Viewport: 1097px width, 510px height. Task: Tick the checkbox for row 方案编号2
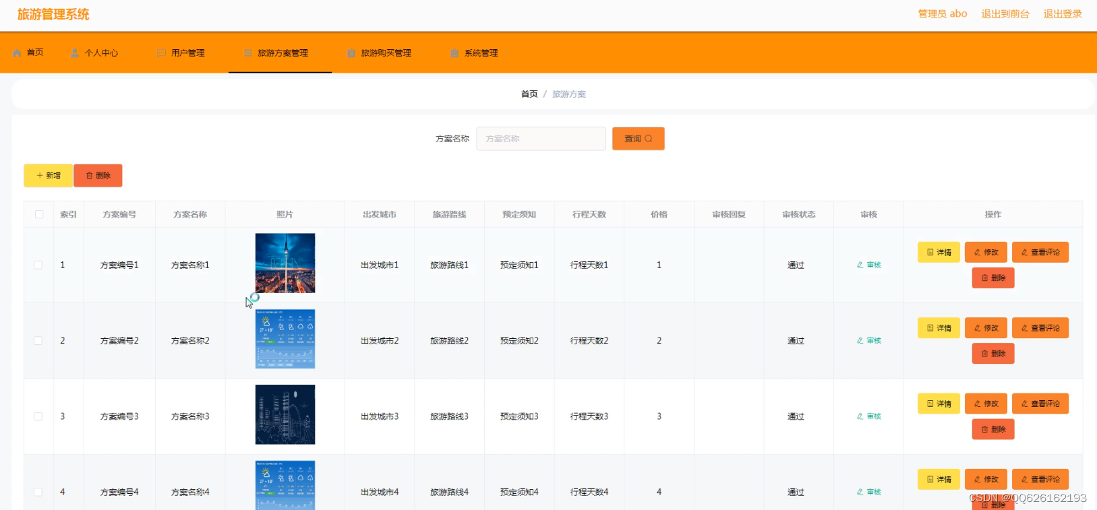(38, 340)
